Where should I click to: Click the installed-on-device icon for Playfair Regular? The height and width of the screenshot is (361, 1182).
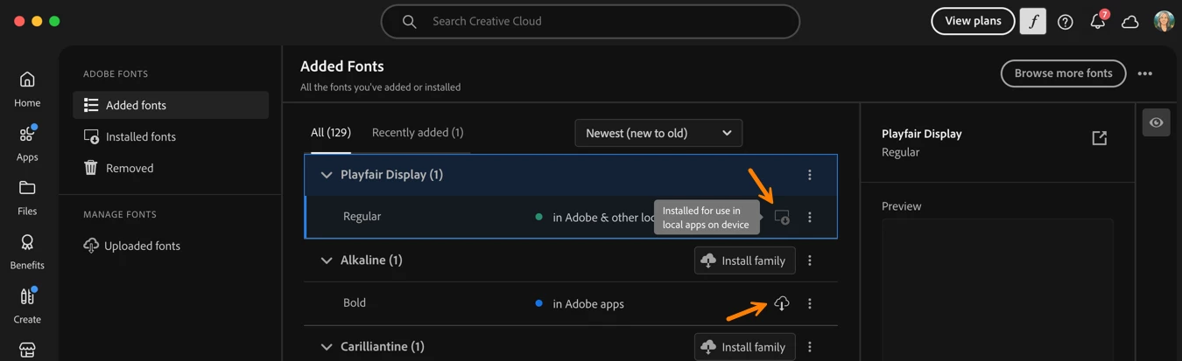782,217
